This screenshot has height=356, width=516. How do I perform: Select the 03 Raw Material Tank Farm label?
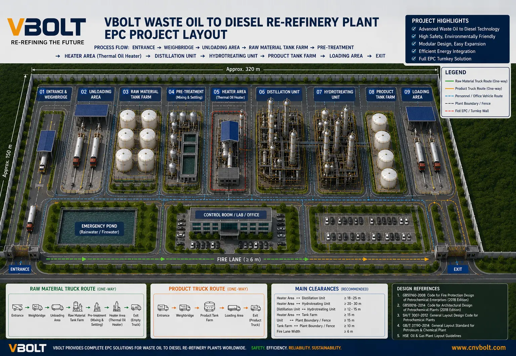(x=140, y=94)
